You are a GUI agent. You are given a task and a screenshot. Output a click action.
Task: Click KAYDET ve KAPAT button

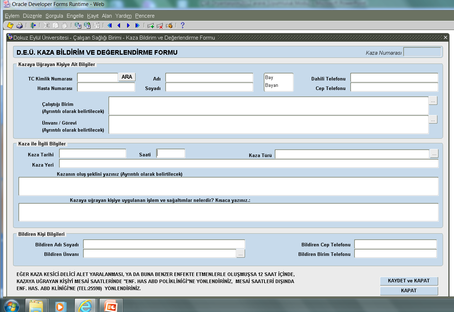coord(409,281)
